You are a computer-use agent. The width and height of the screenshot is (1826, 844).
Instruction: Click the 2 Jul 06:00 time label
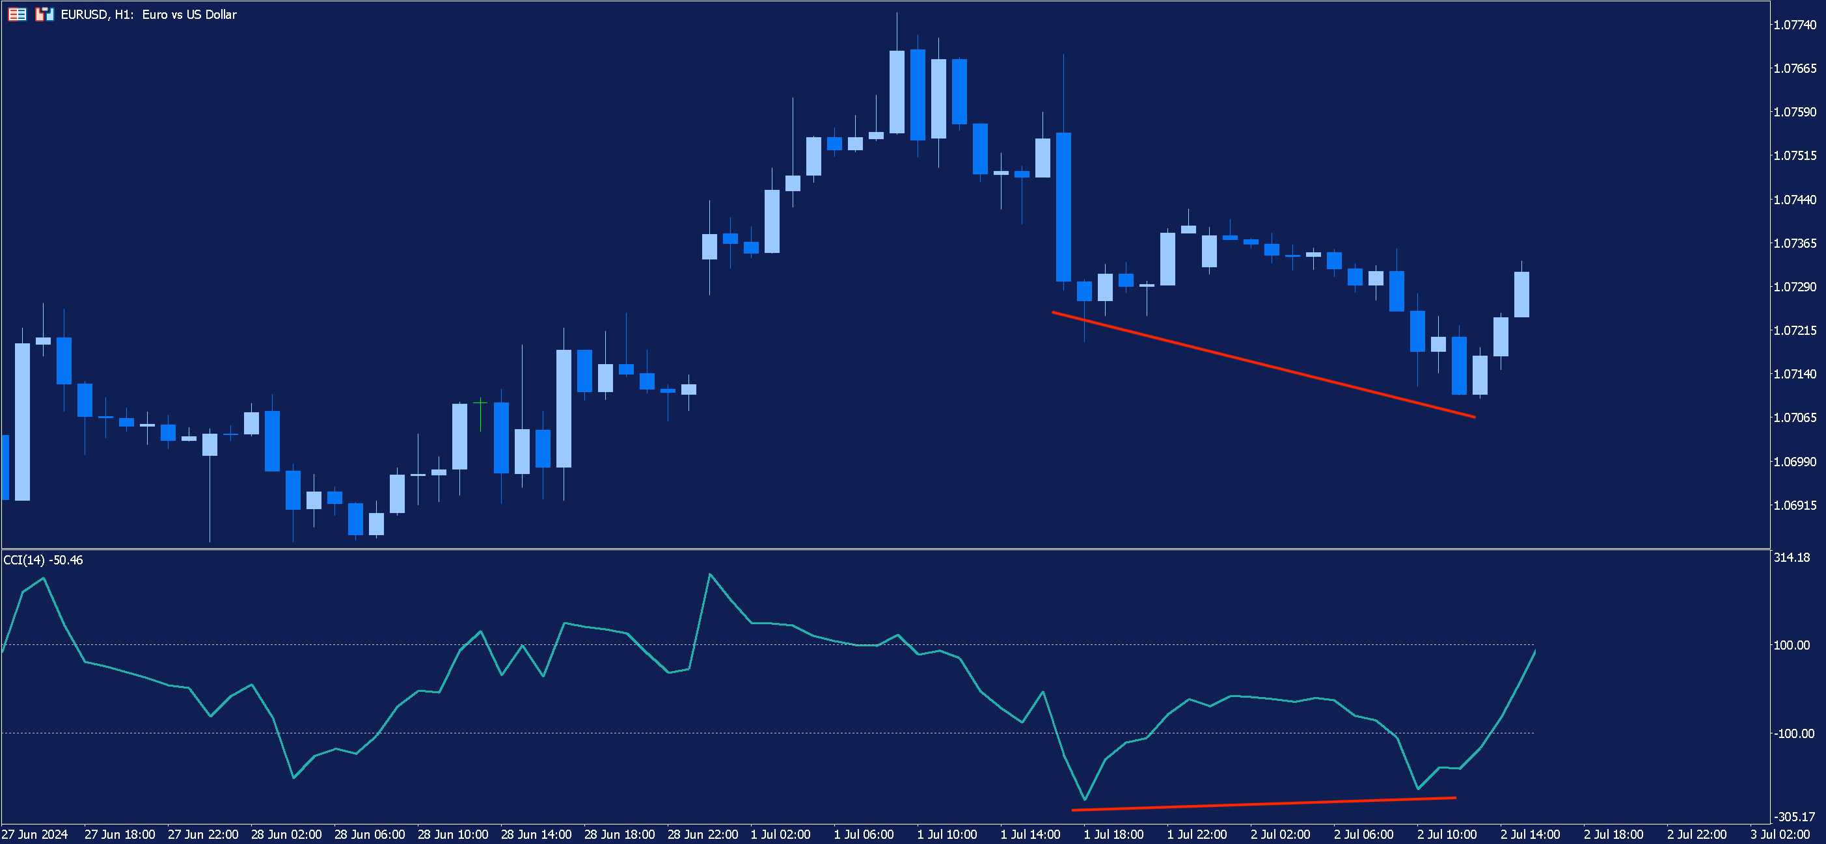(x=1364, y=834)
